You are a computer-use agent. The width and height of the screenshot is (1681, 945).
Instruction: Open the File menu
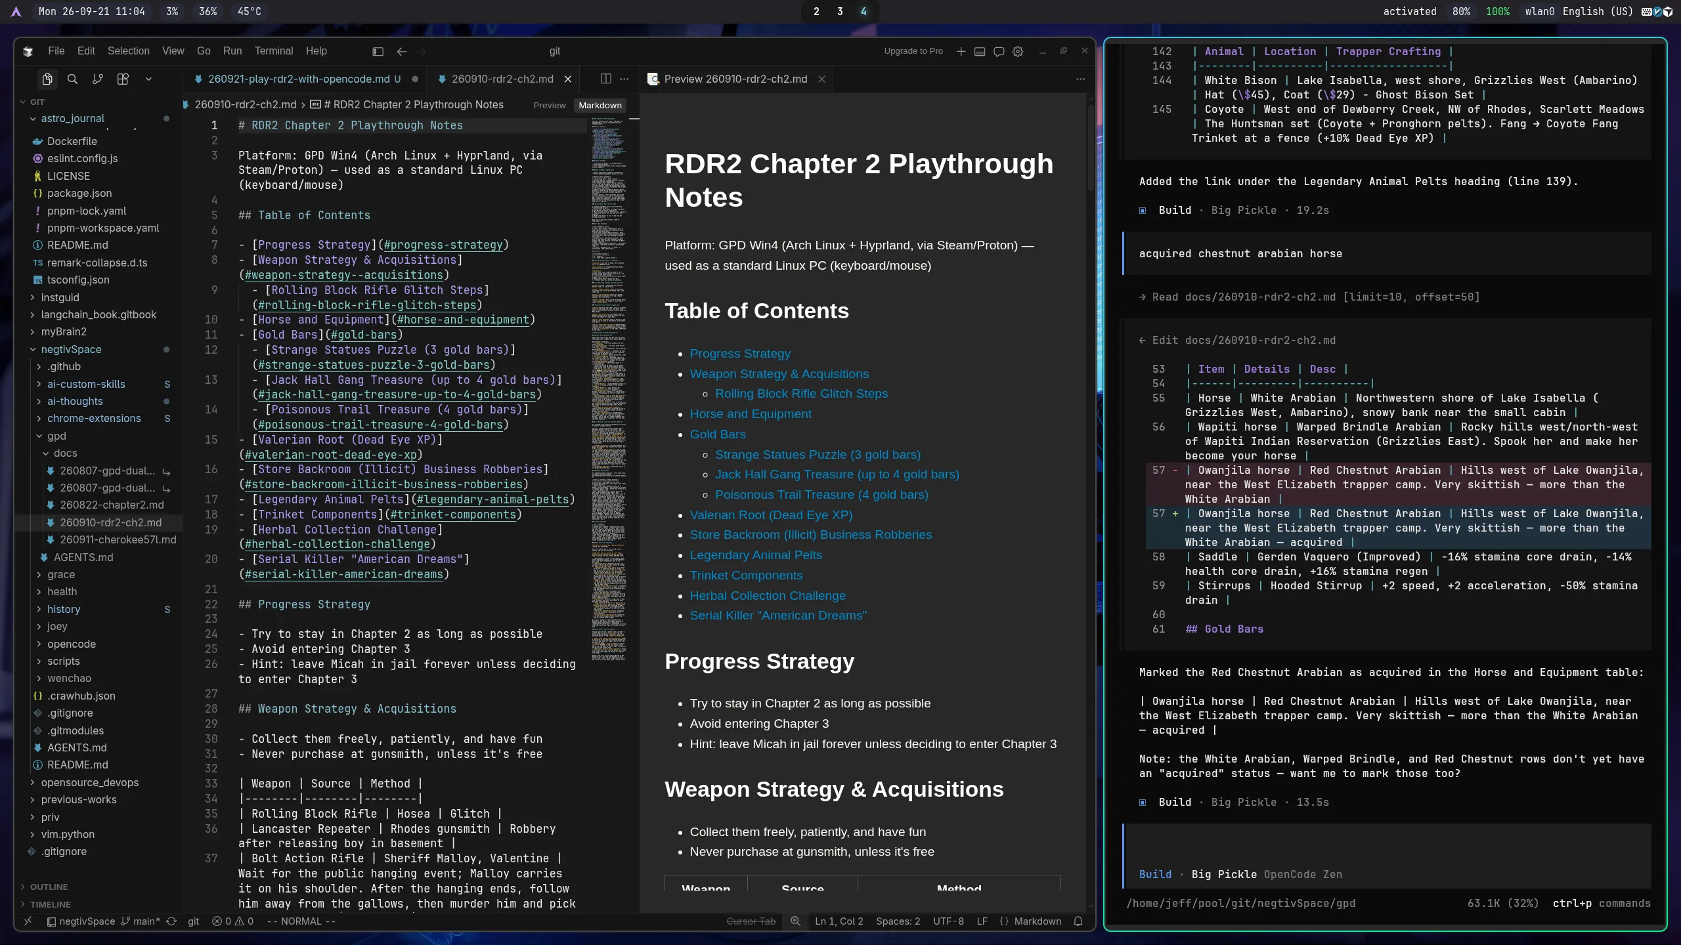tap(56, 51)
